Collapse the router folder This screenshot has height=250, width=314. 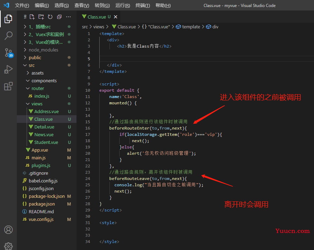pos(47,88)
